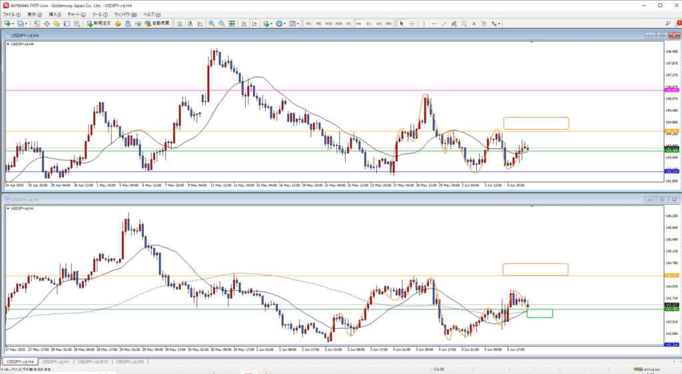The image size is (682, 374).
Task: Switch to the USDJPY-cd,M15 chart tab
Action: (93, 361)
